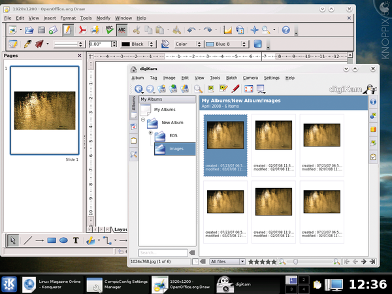
Task: Select the first thumbnail in Images album
Action: 225,146
